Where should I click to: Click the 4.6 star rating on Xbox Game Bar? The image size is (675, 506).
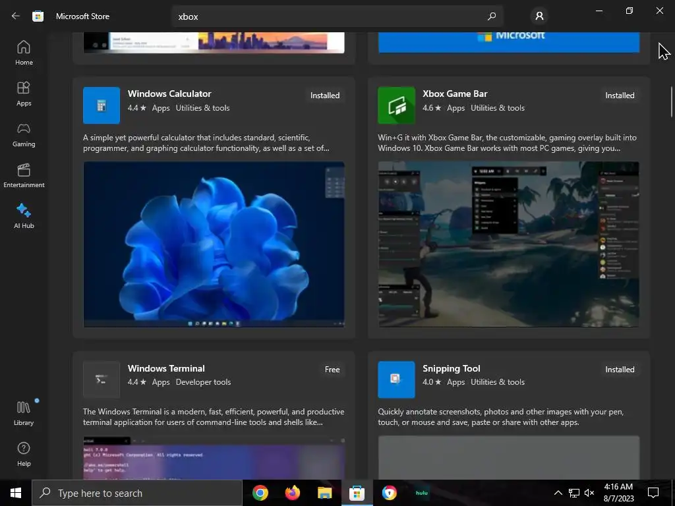point(432,108)
